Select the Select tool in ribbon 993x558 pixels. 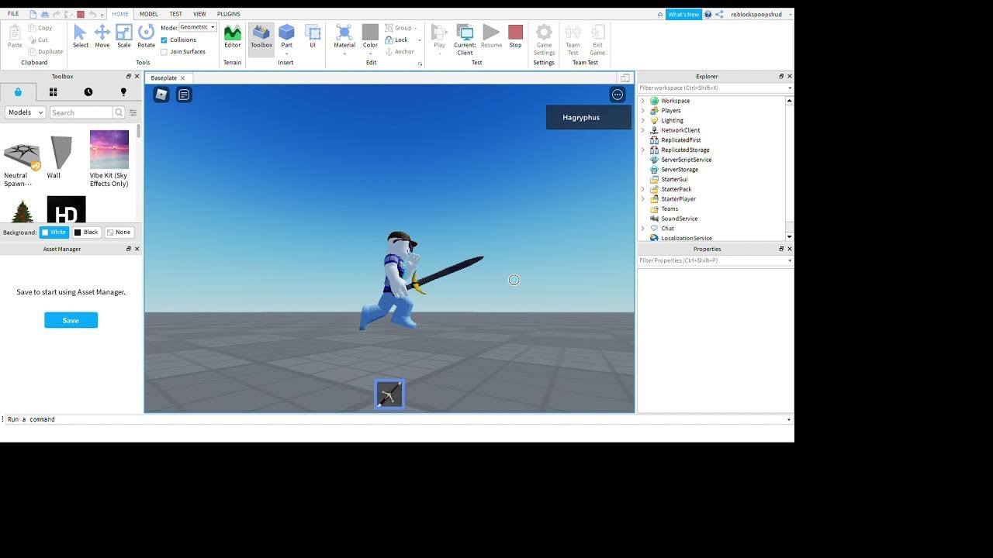(x=81, y=36)
